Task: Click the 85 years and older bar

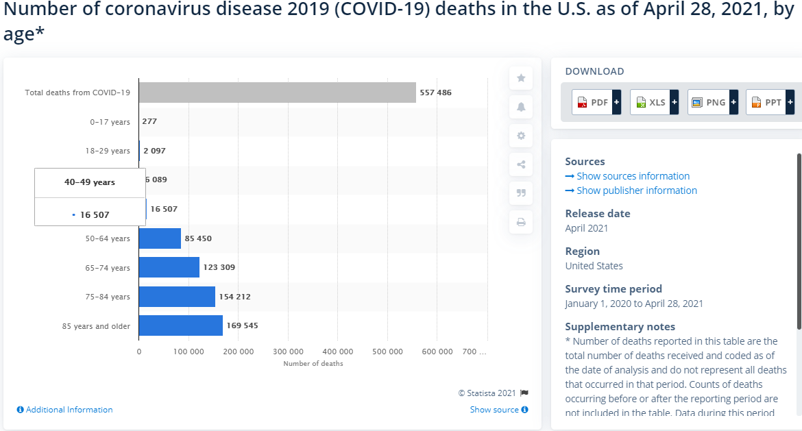Action: point(181,325)
